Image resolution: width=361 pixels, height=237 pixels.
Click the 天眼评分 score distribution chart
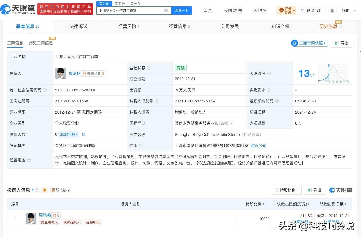pos(334,74)
